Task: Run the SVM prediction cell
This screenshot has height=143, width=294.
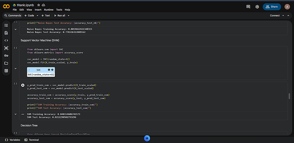Action: pyautogui.click(x=23, y=85)
